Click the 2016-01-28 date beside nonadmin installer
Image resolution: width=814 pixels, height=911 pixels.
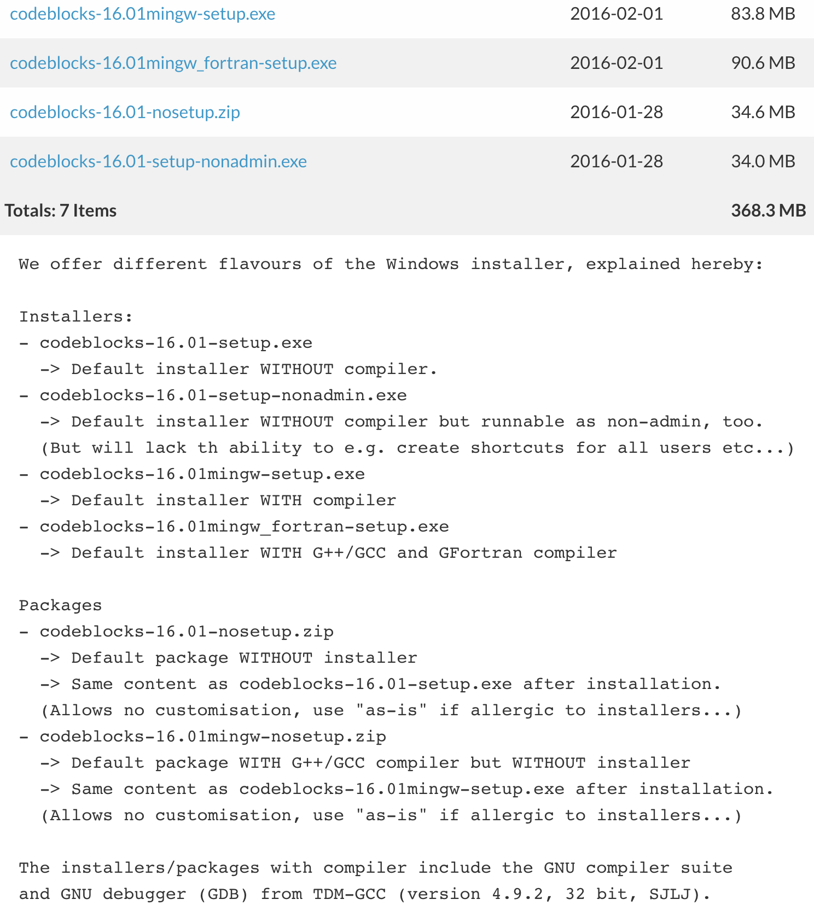tap(616, 161)
